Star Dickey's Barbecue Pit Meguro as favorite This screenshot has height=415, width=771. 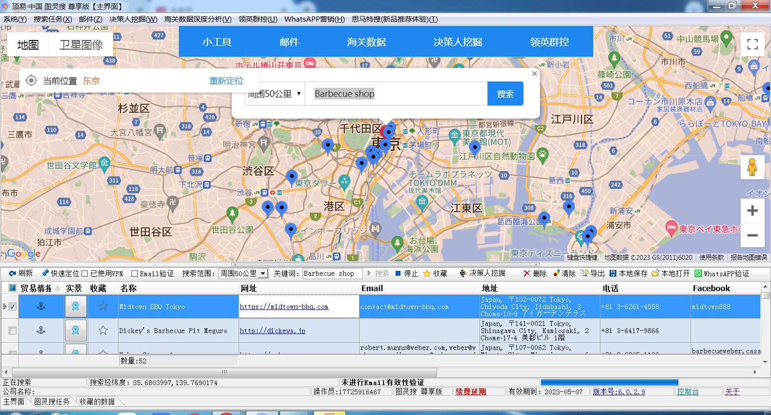pyautogui.click(x=103, y=330)
